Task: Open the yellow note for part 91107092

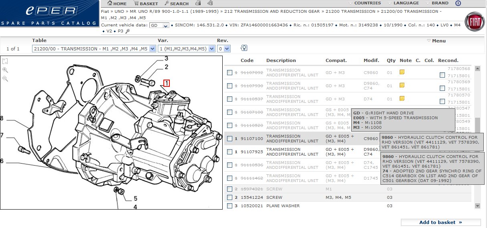Action: pos(402,72)
